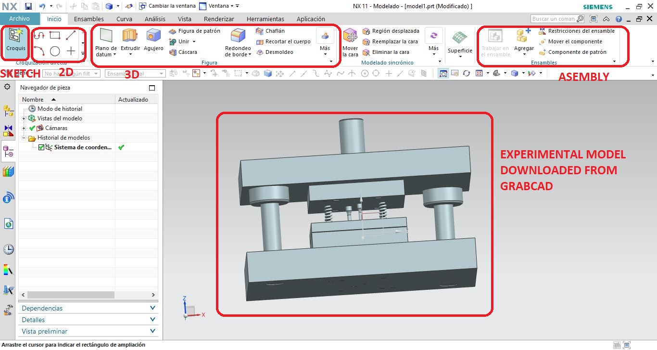Switch to the Herramientas ribbon tab
This screenshot has width=657, height=350.
[265, 19]
